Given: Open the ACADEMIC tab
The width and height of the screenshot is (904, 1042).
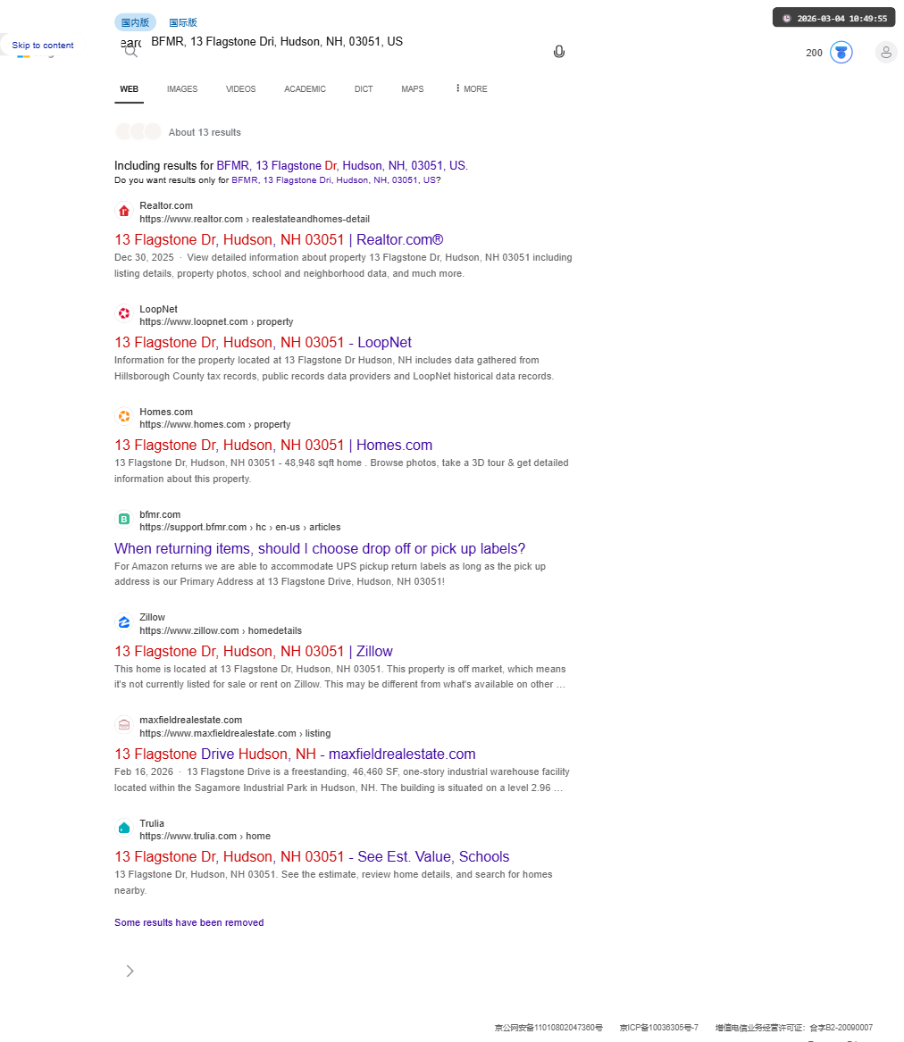Looking at the screenshot, I should click(x=306, y=89).
